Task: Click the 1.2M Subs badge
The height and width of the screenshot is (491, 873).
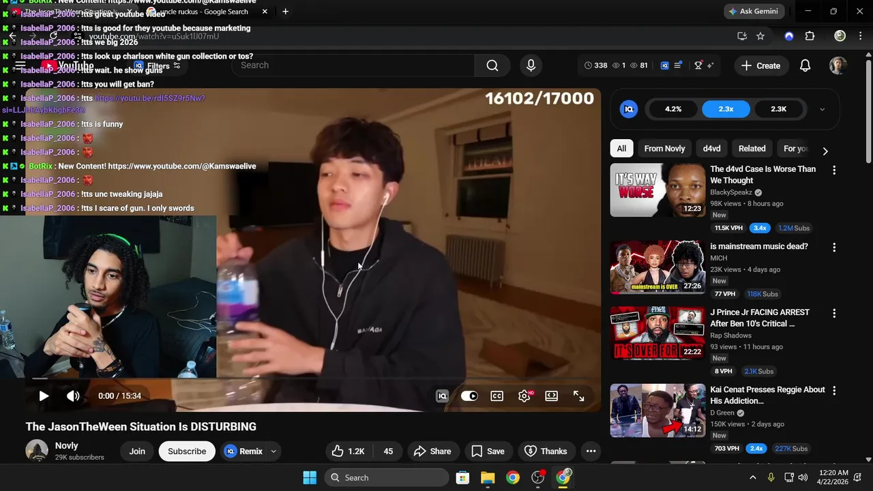Action: click(794, 228)
